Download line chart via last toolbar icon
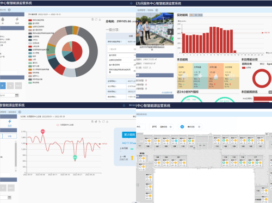Screen dimensions: 272x203 pyautogui.click(x=107, y=121)
